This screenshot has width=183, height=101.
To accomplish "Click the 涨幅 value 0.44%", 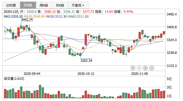I will pos(128,12).
